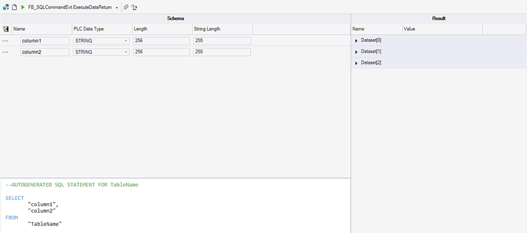Viewport: 527px width, 233px height.
Task: Open PLC Data Type dropdown for column2
Action: (101, 52)
